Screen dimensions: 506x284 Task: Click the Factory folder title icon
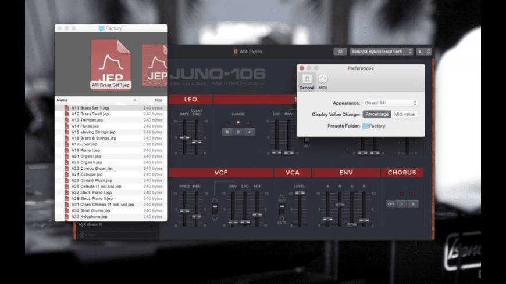101,28
